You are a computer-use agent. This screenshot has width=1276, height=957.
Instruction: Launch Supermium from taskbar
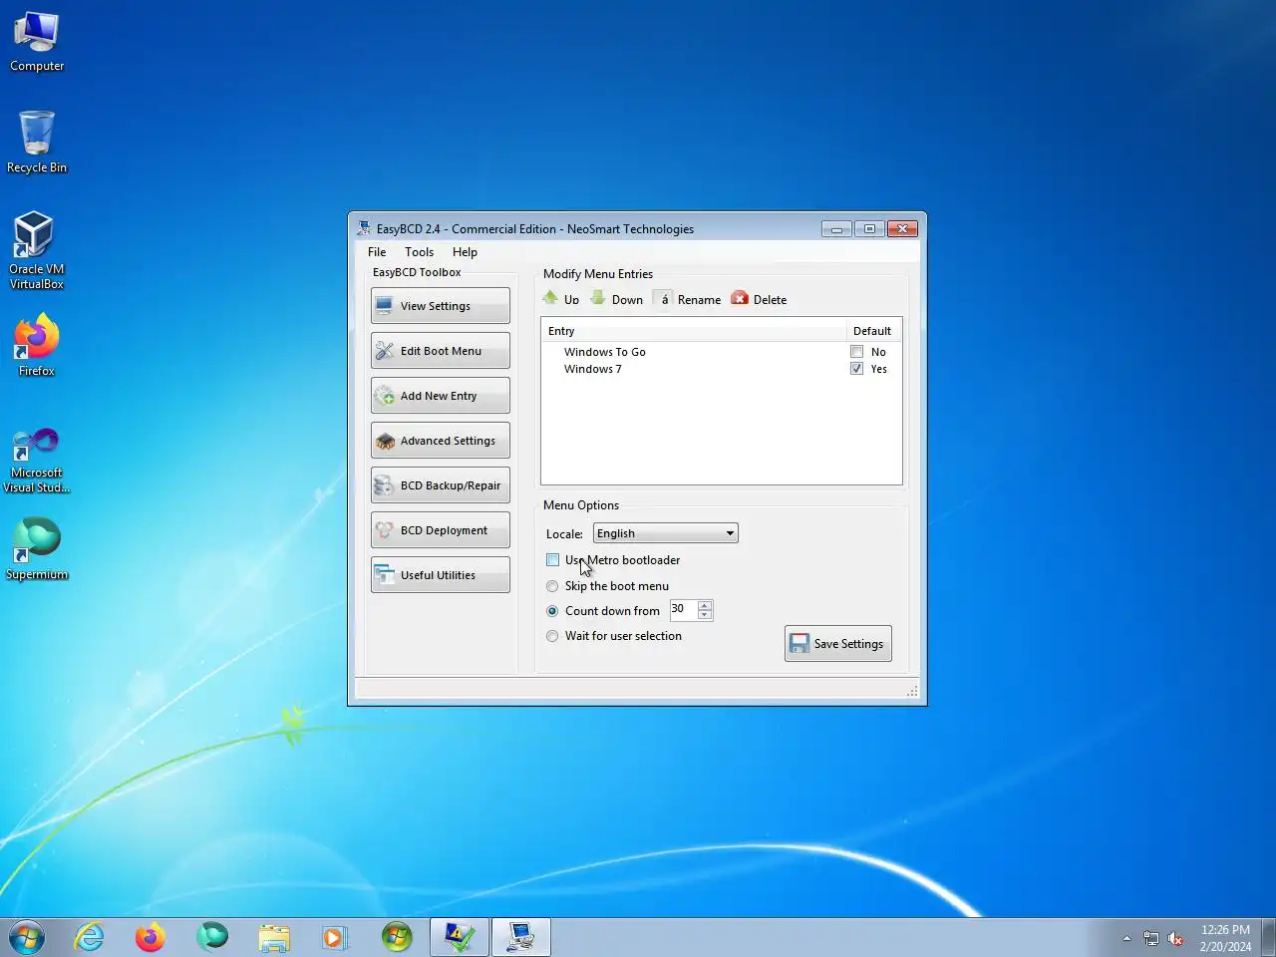[x=212, y=937]
